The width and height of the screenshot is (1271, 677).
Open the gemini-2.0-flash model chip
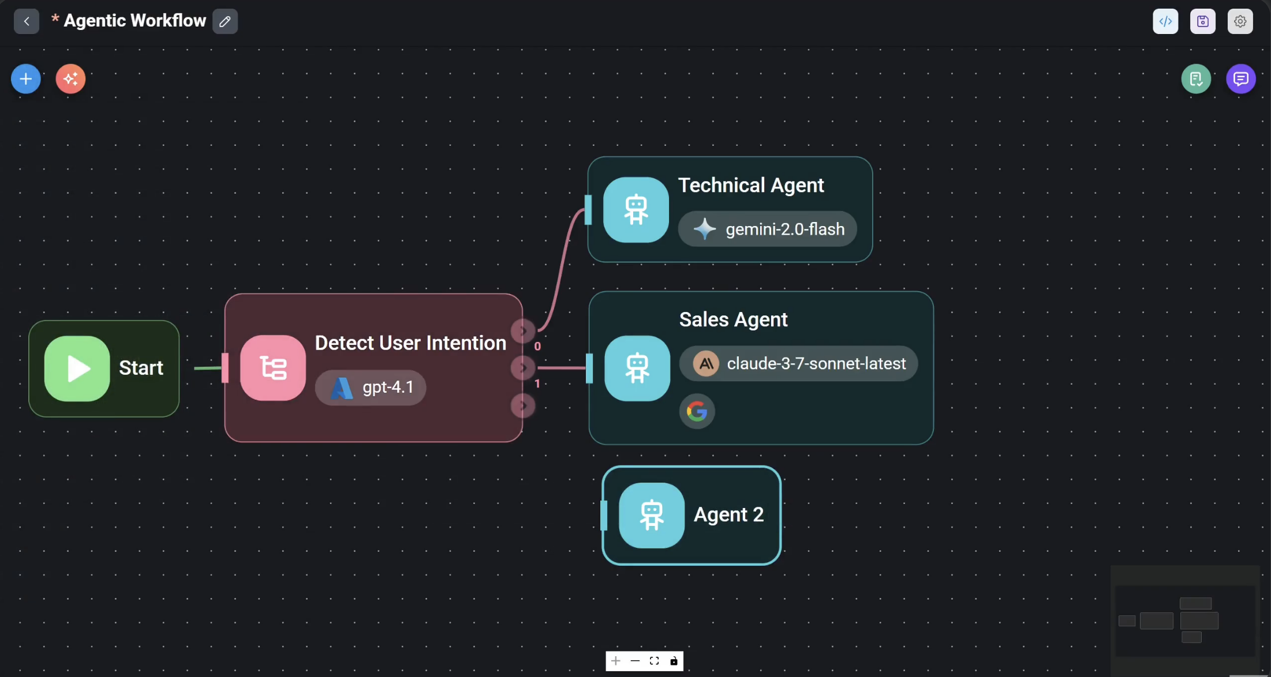tap(767, 229)
